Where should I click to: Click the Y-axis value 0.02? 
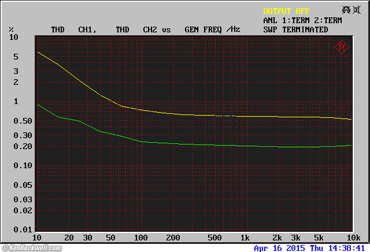[23, 210]
